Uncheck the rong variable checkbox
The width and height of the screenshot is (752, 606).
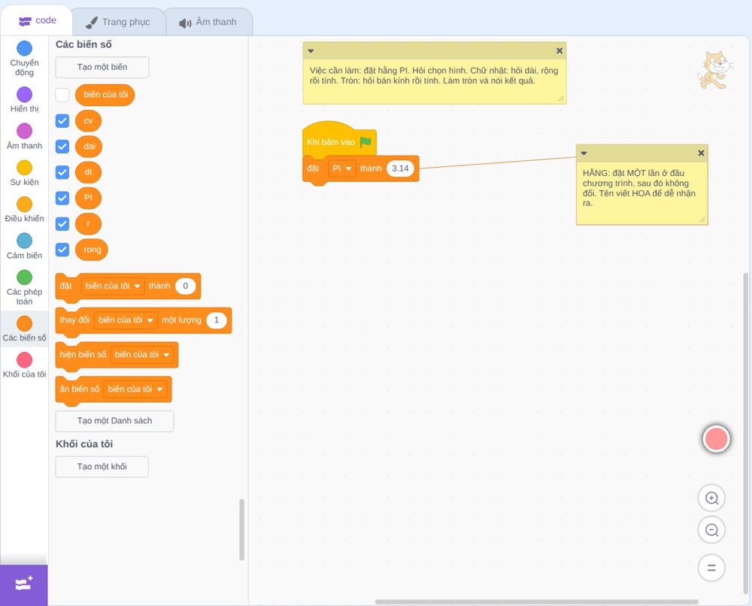[x=62, y=250]
